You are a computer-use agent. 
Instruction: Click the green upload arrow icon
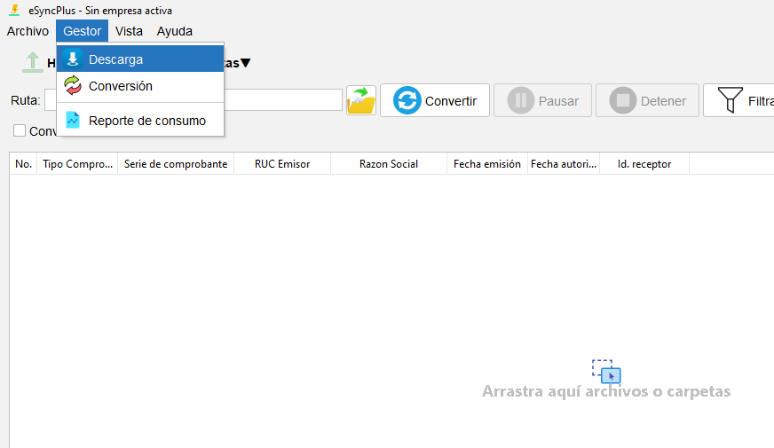[x=32, y=63]
